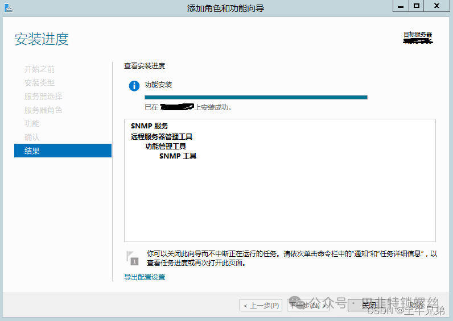
Task: Click the 目标服务器 label
Action: coord(418,35)
